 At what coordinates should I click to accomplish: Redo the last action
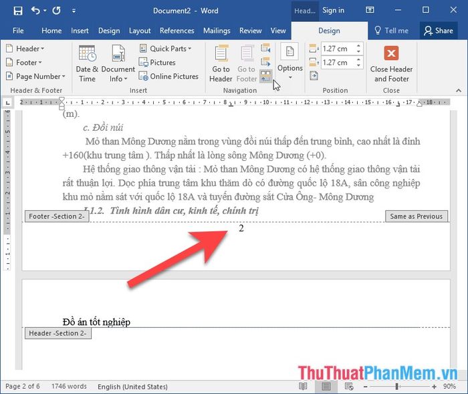(x=56, y=11)
